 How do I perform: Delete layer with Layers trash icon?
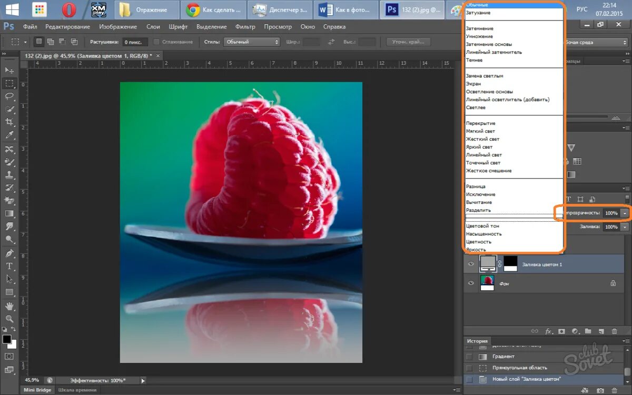click(614, 331)
